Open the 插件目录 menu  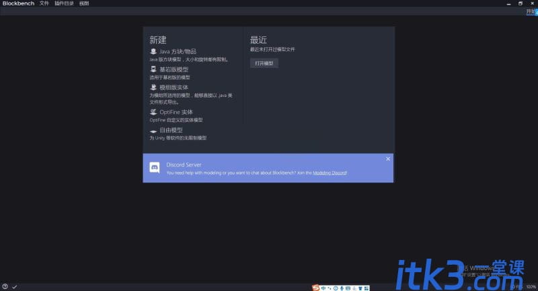pyautogui.click(x=64, y=3)
